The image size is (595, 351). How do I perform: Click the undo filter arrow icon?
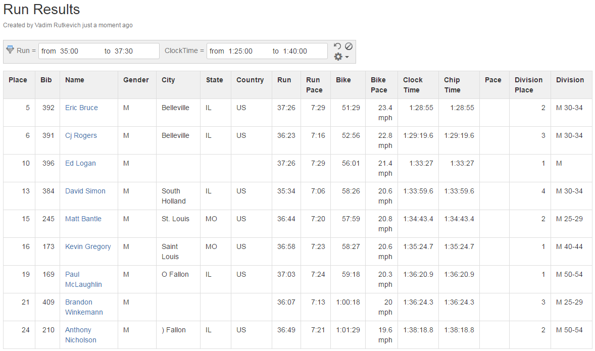pyautogui.click(x=337, y=46)
